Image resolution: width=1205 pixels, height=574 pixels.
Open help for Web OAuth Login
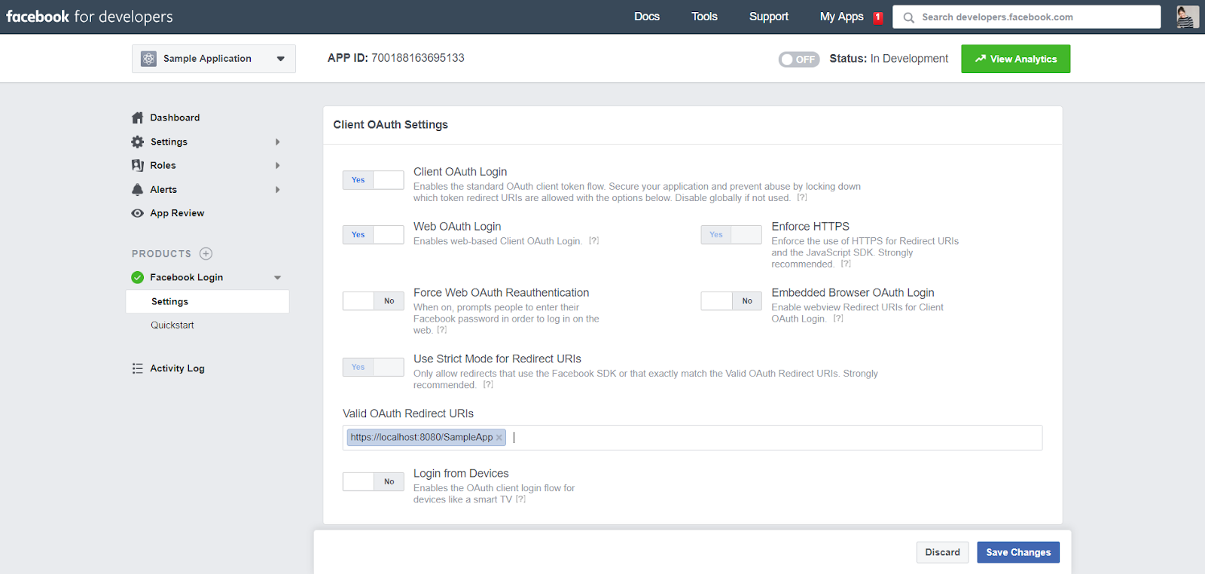tap(594, 241)
